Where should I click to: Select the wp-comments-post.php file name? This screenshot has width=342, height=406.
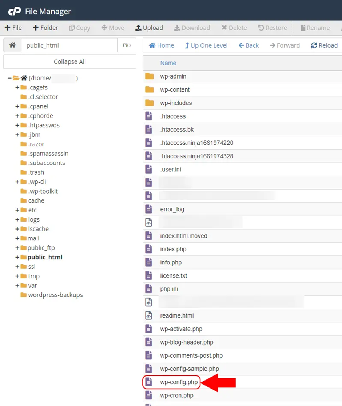coord(191,355)
